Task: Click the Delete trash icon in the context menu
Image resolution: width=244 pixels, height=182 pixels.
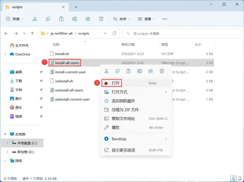Action: pyautogui.click(x=162, y=71)
